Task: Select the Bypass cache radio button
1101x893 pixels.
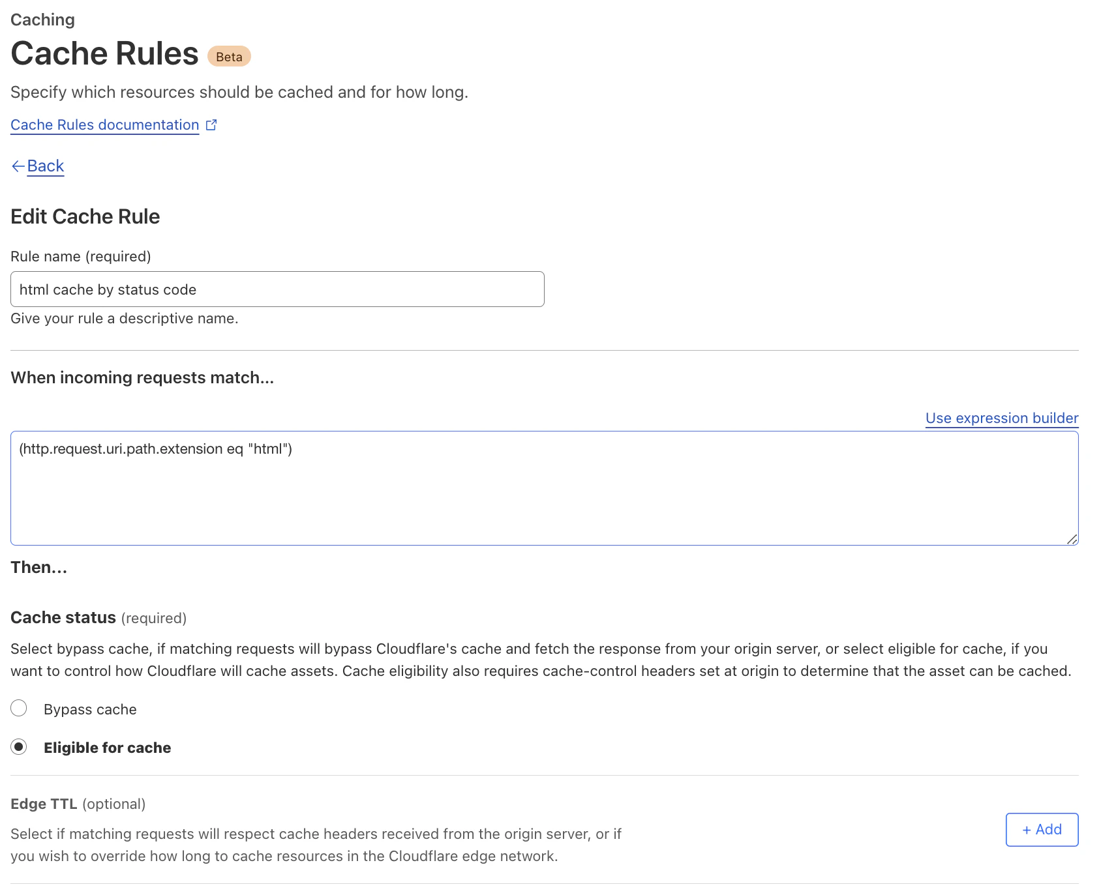Action: point(19,708)
